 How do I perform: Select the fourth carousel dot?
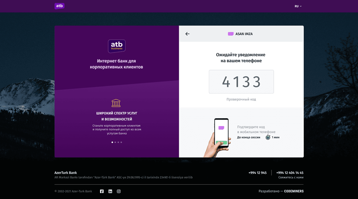coord(121,142)
